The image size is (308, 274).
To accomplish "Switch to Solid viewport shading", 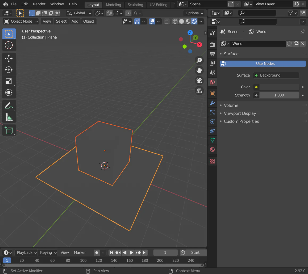I will 181,22.
